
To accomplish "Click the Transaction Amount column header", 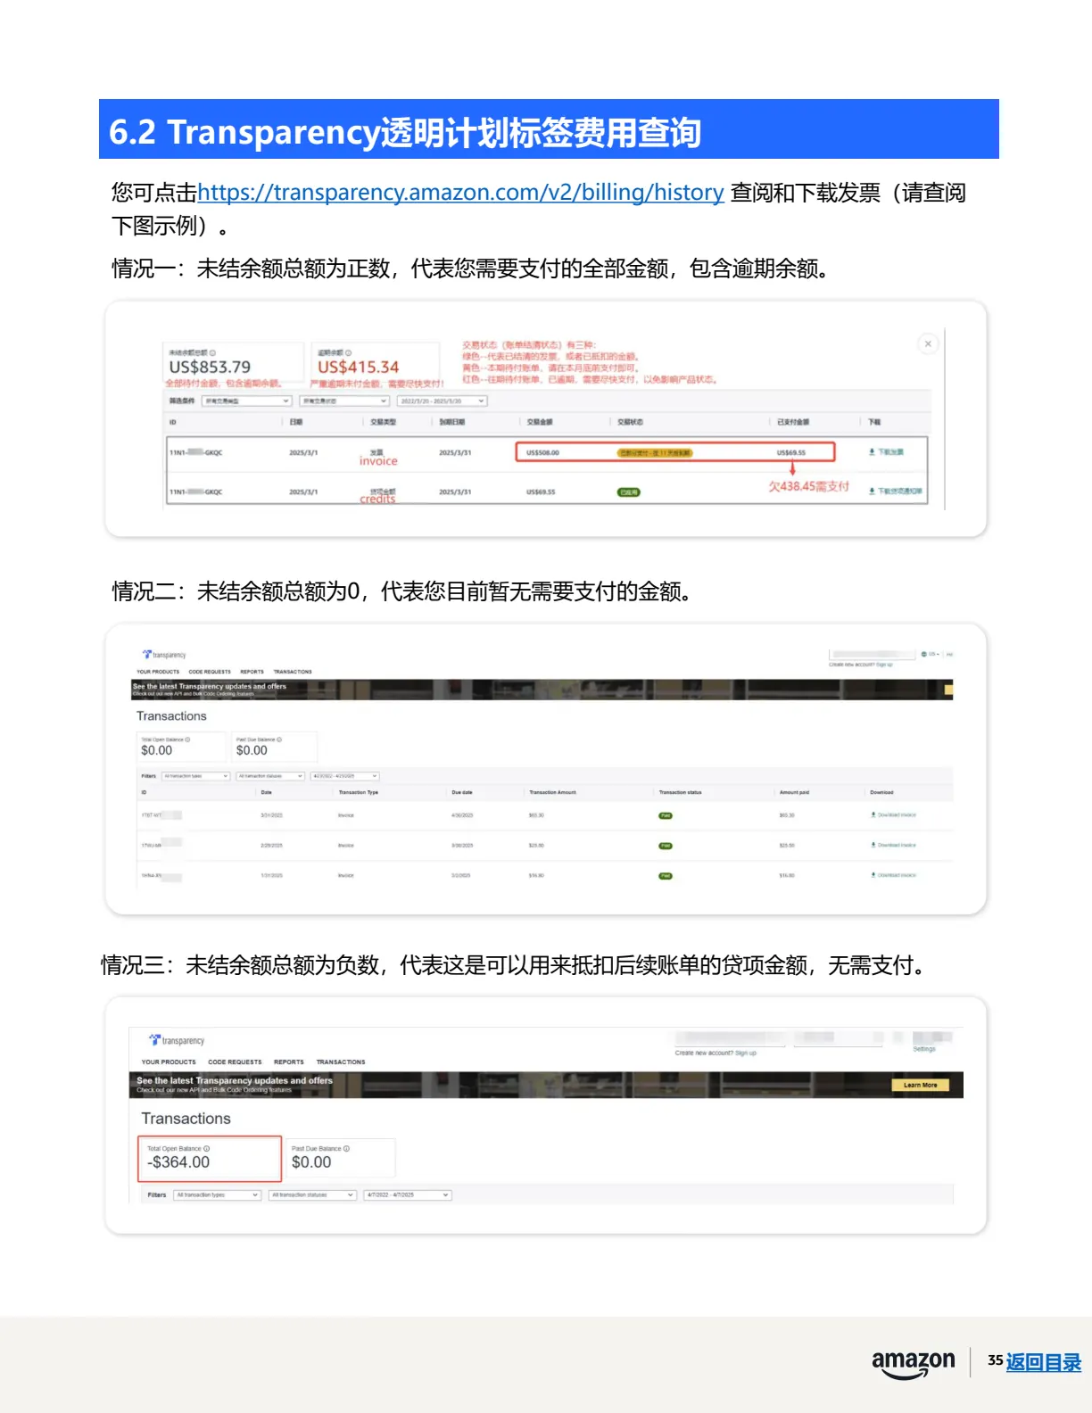I will pos(553,792).
